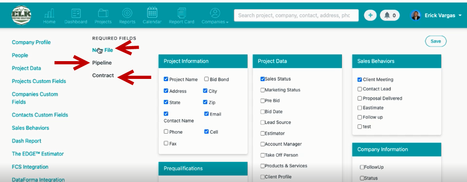This screenshot has height=182, width=467.
Task: Check the FollowUp company information checkbox
Action: [362, 167]
